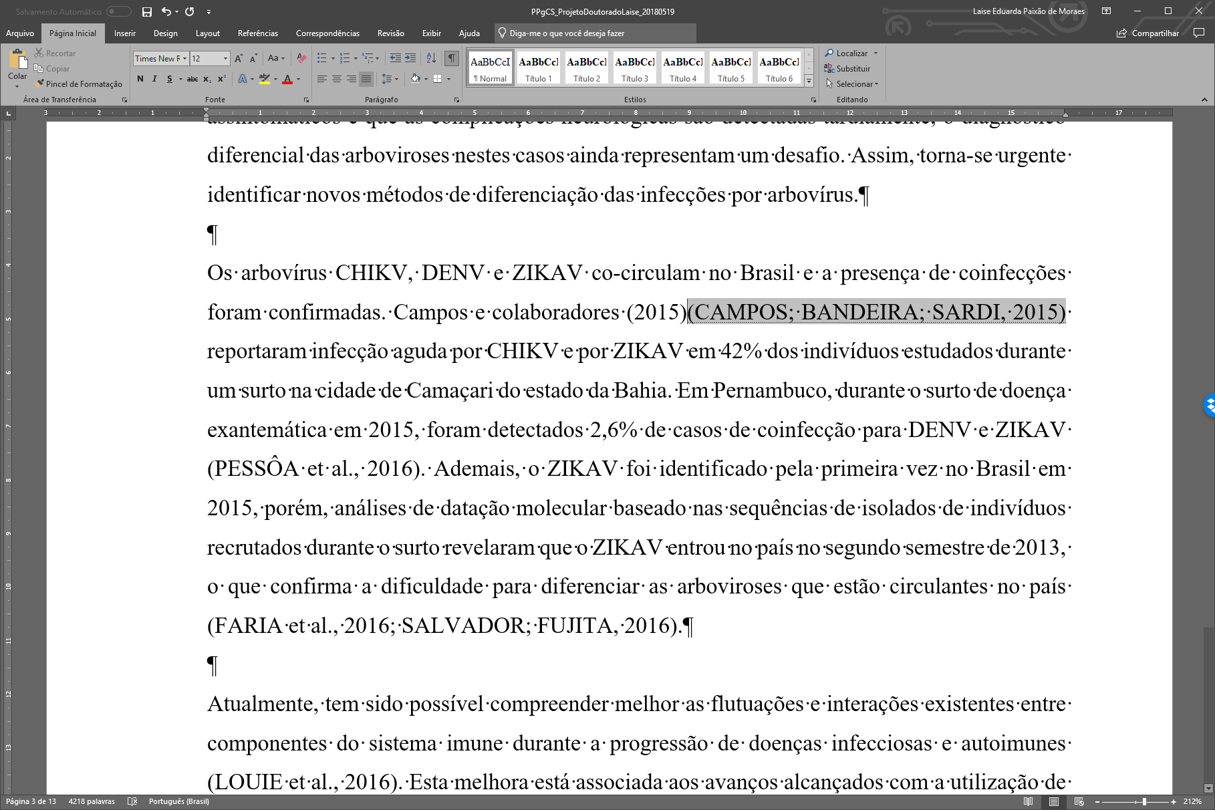This screenshot has height=810, width=1215.
Task: Adjust the zoom slider in the status bar
Action: [1144, 801]
